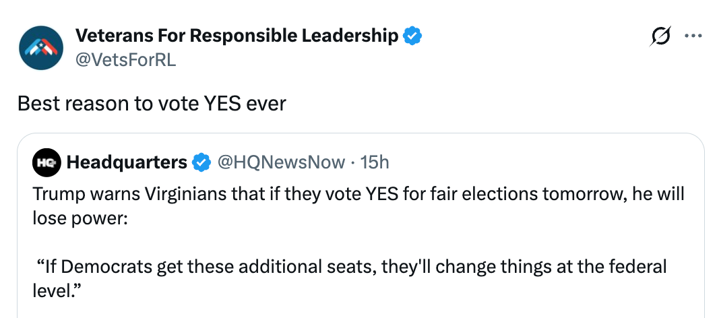
Task: Click the @VetsForRL handle
Action: point(125,60)
